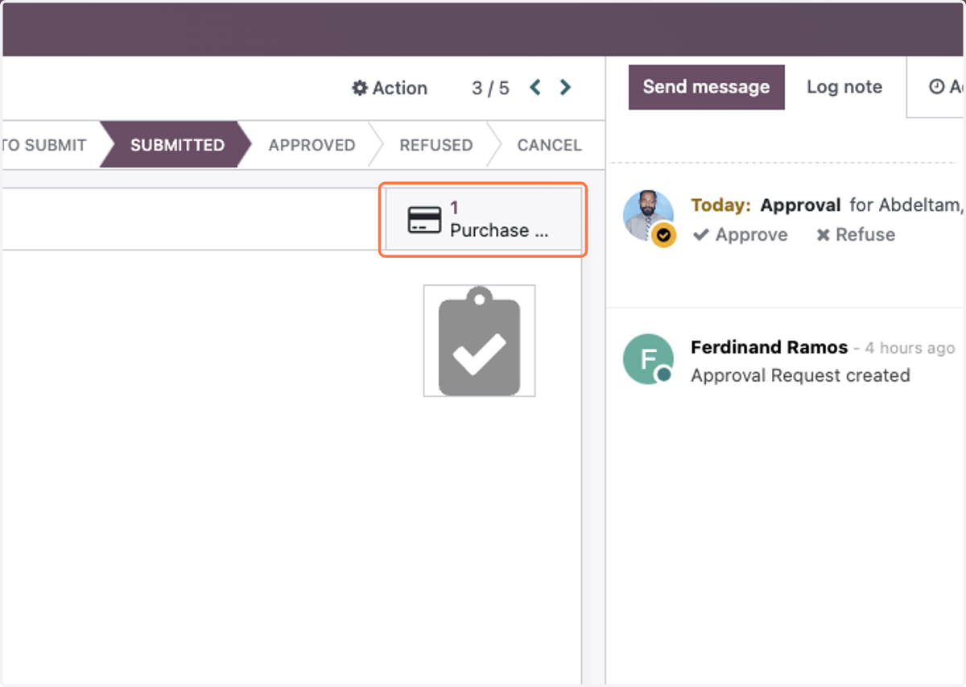Select the REFUSED status stage
The width and height of the screenshot is (966, 687).
[436, 145]
